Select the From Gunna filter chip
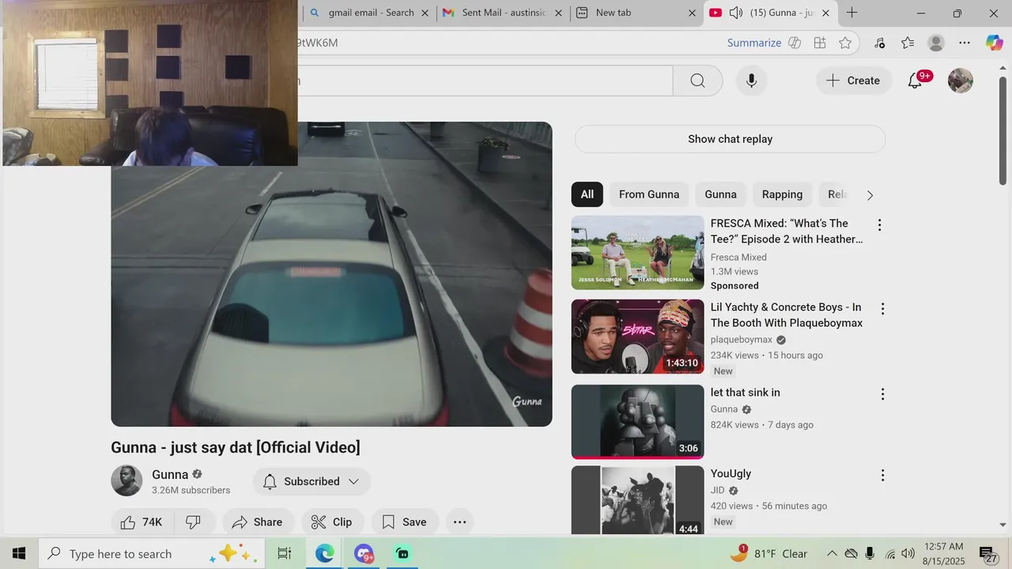This screenshot has width=1012, height=569. [x=649, y=194]
